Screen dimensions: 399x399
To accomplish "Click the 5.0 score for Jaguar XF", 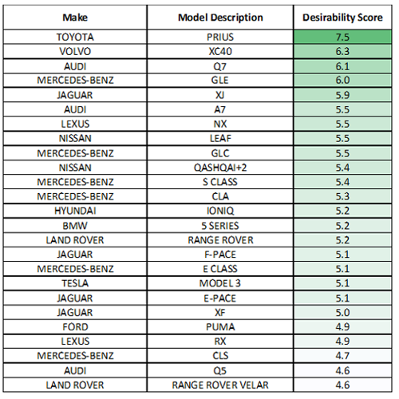I will point(342,312).
